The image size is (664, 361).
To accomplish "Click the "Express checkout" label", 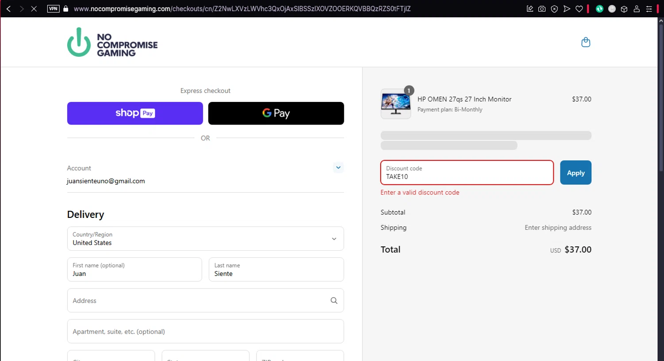I will (x=205, y=91).
